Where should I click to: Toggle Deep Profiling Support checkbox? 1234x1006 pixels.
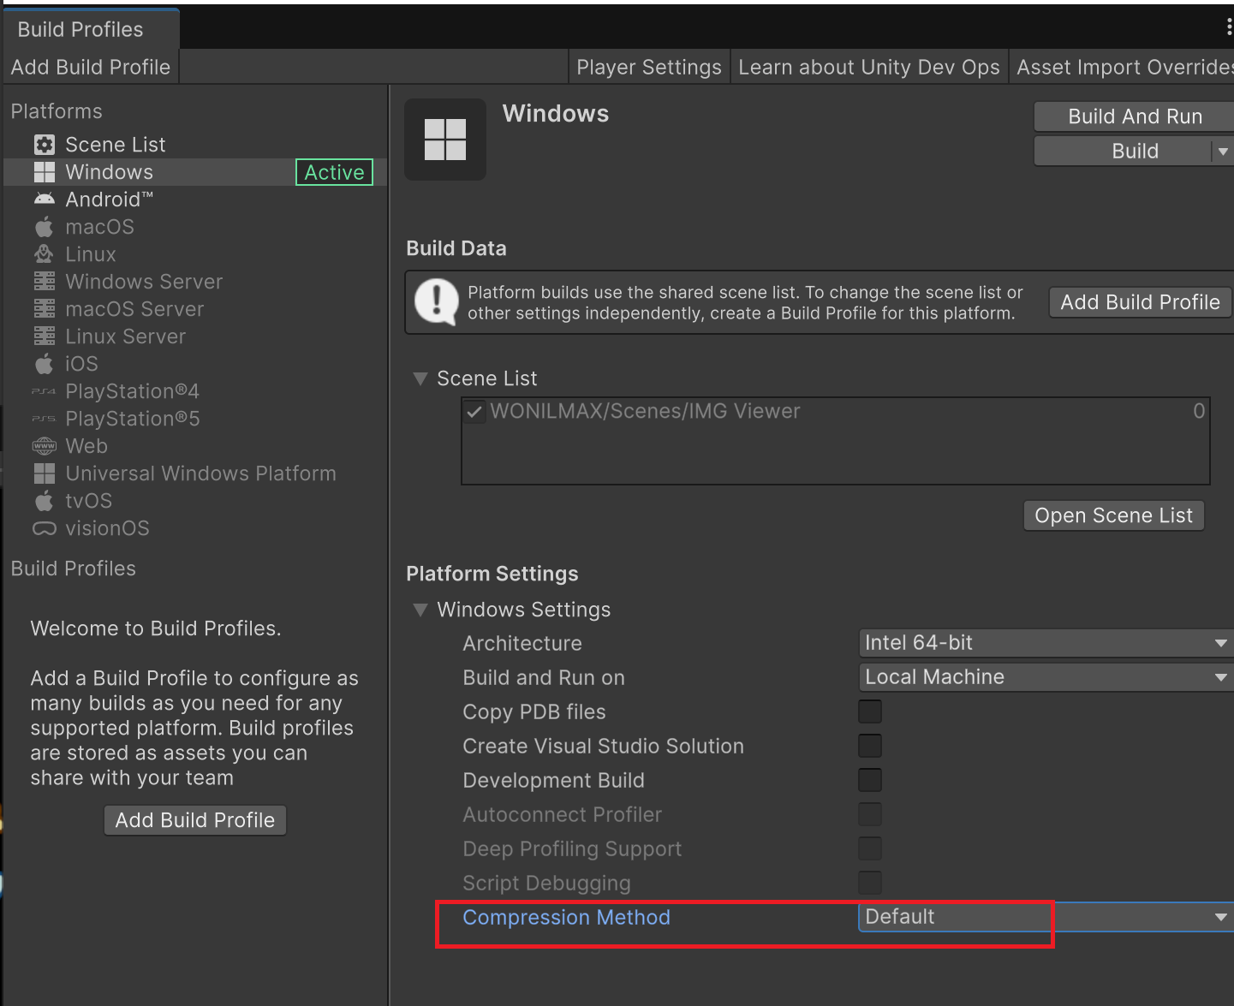870,848
